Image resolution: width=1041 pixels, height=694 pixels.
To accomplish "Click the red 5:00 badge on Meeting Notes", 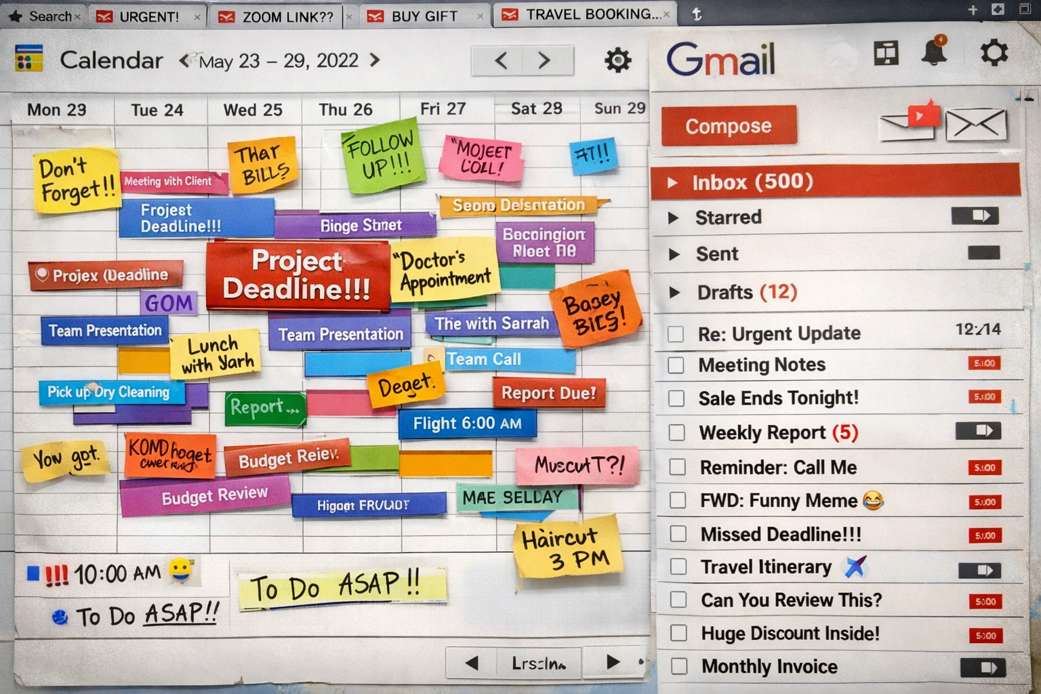I will (984, 363).
